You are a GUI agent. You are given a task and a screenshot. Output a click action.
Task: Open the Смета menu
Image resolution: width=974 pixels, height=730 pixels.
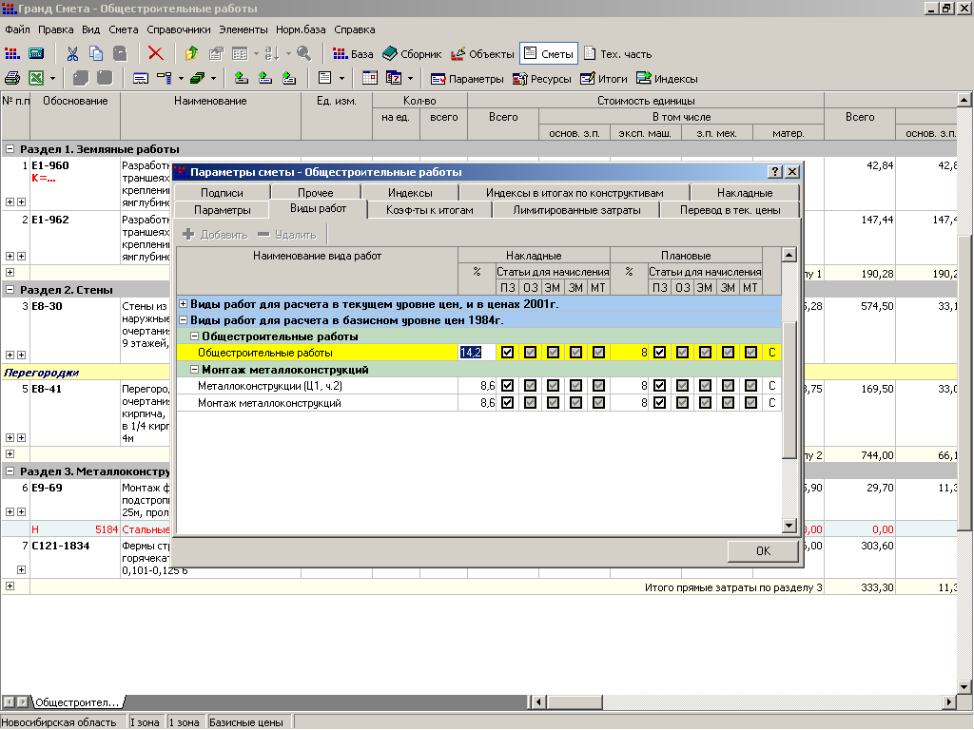click(123, 29)
